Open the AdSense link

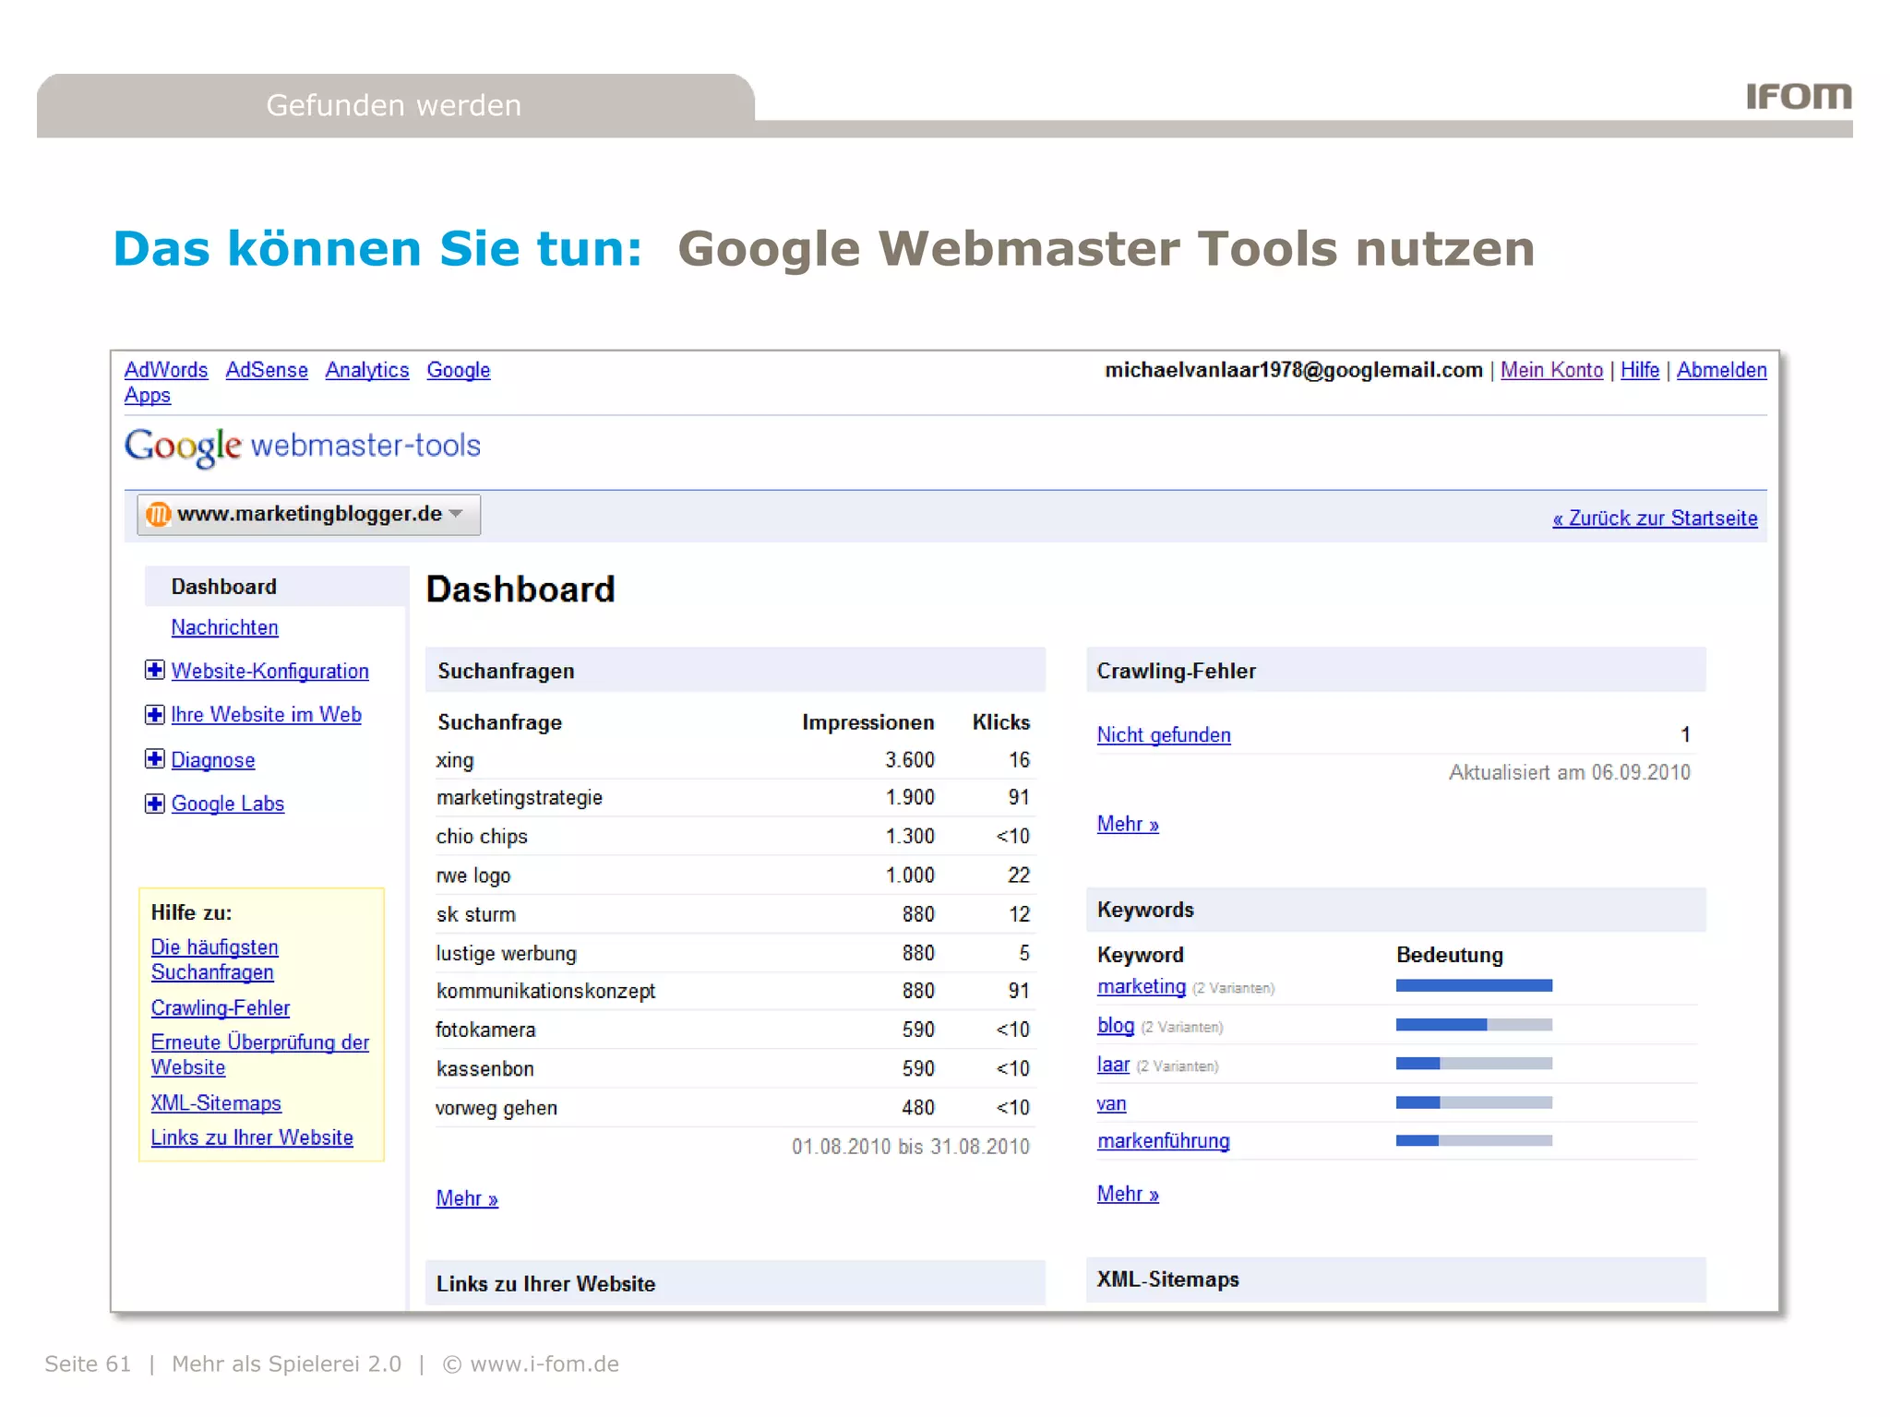pos(267,370)
